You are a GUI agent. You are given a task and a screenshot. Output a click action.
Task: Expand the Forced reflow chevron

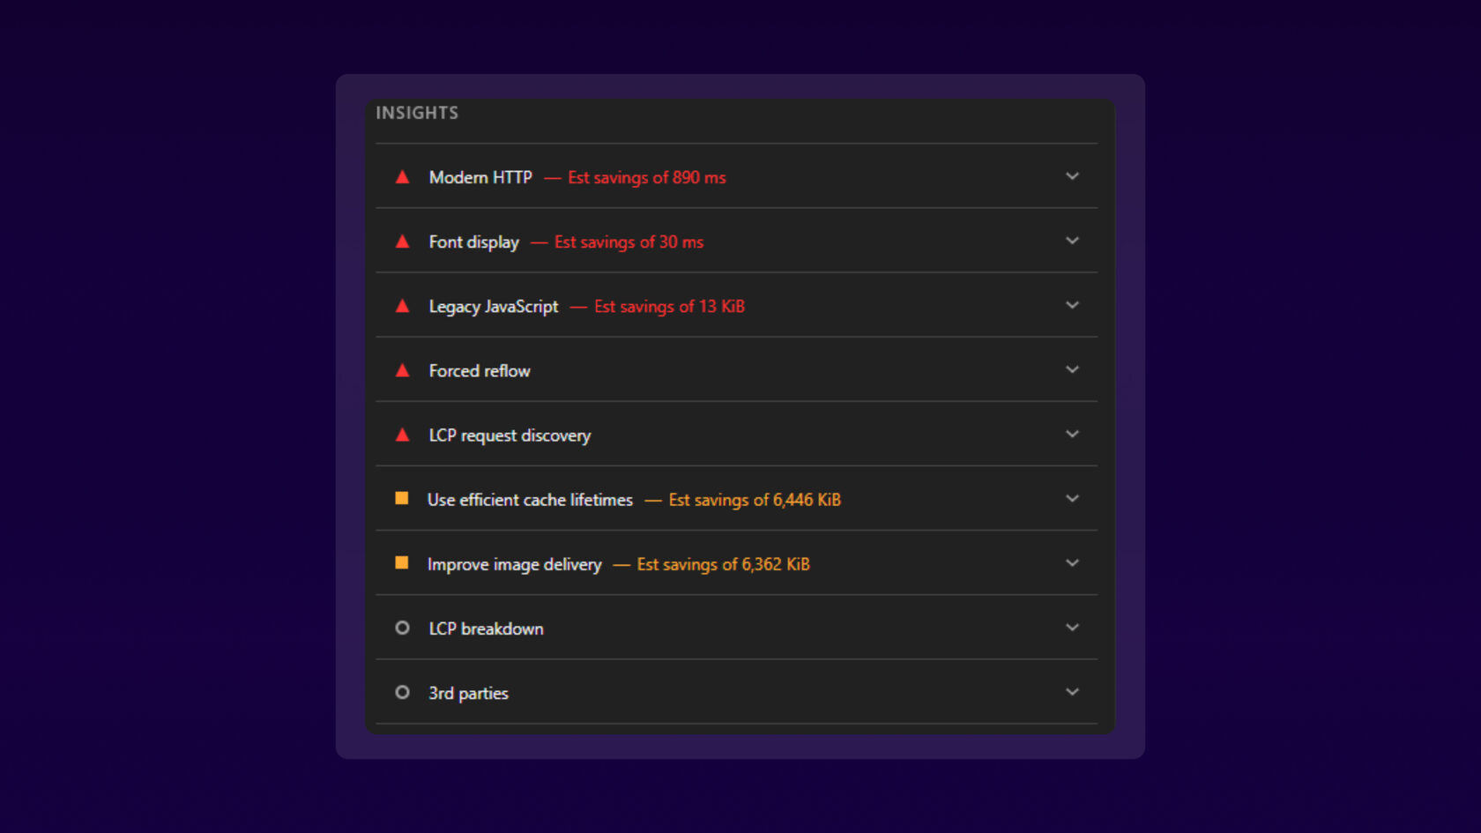pyautogui.click(x=1072, y=369)
